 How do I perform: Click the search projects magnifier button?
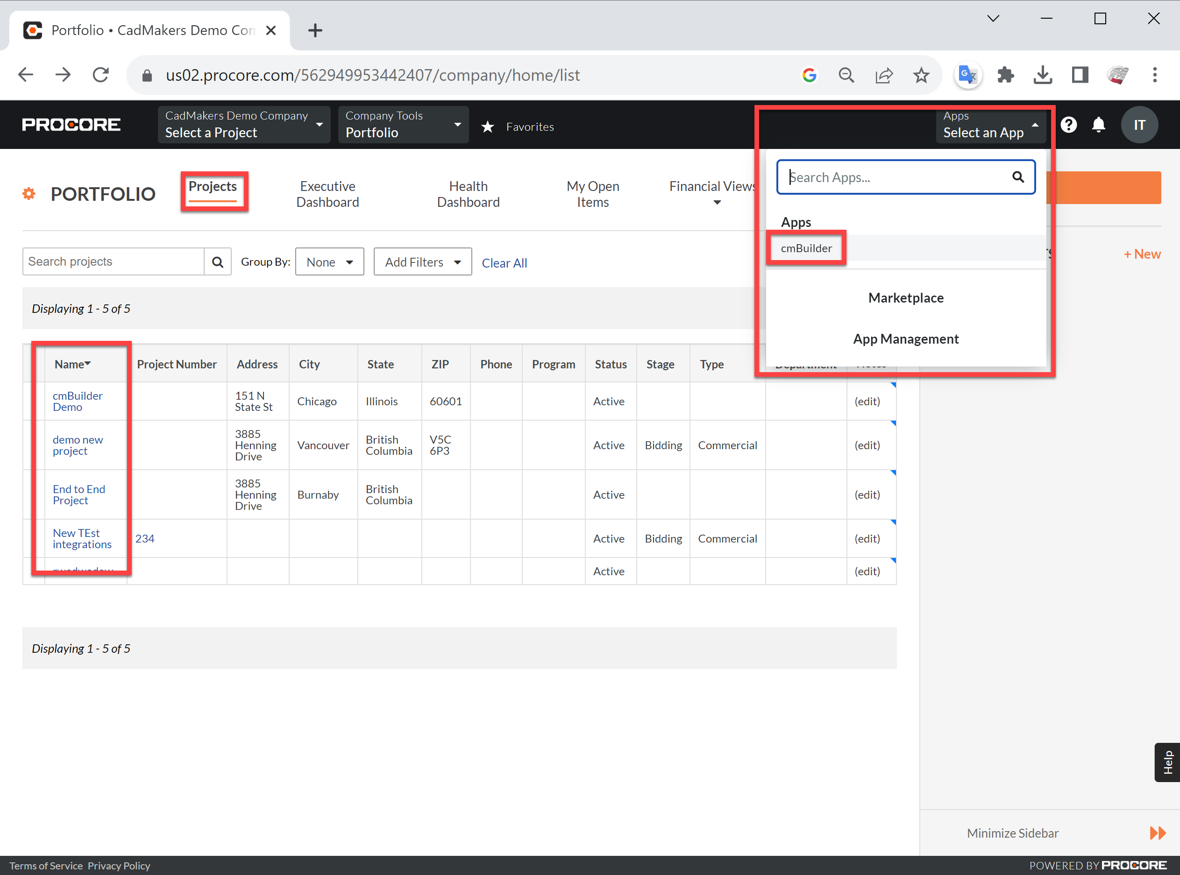tap(217, 261)
